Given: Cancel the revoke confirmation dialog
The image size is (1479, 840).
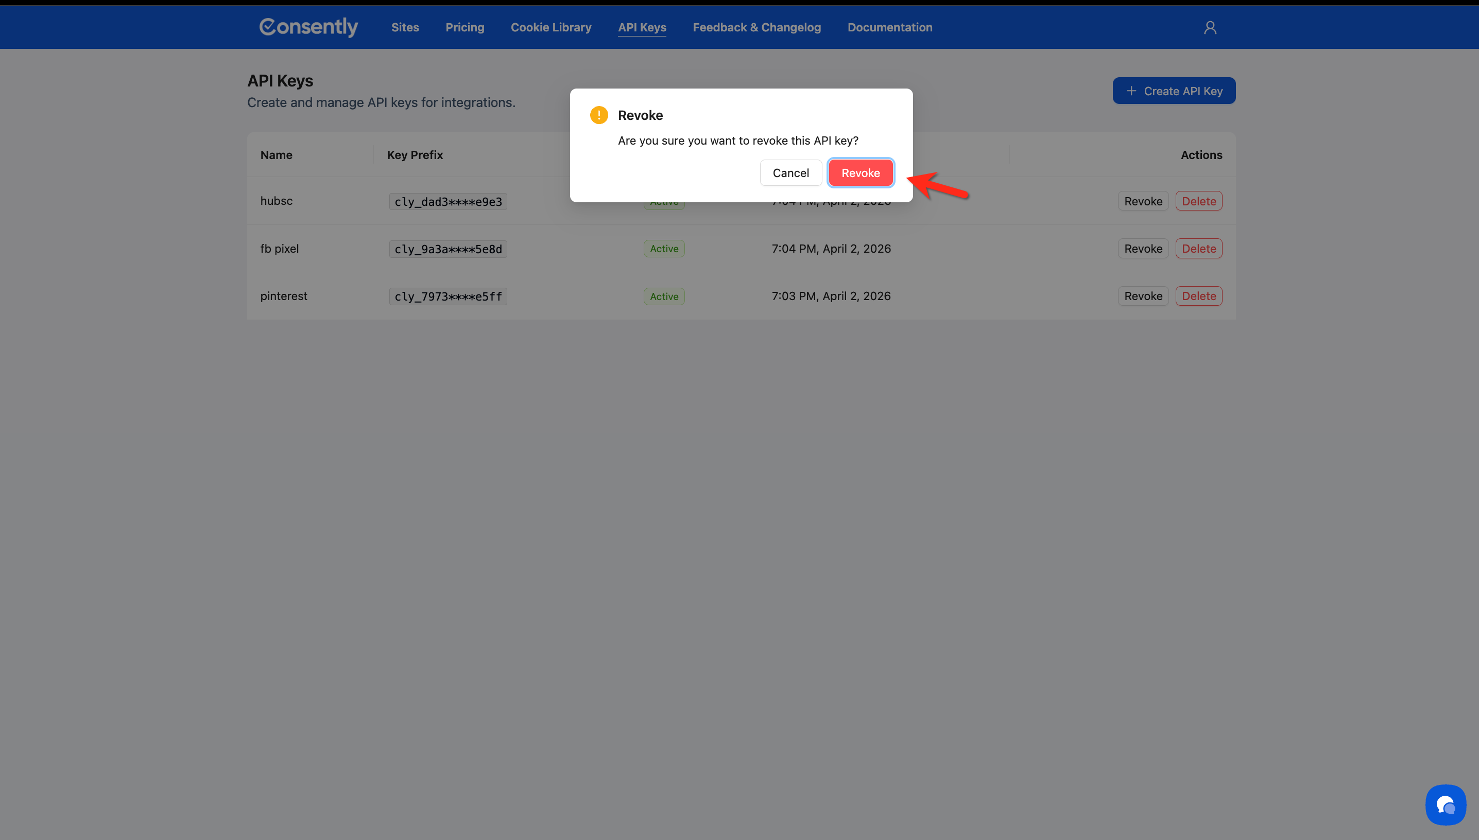Looking at the screenshot, I should pyautogui.click(x=790, y=173).
